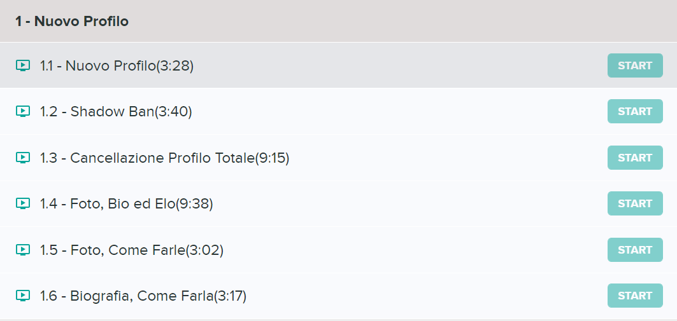Click the video icon for Foto, Bio ed Elo
Screen dimensions: 677x321
(x=23, y=203)
